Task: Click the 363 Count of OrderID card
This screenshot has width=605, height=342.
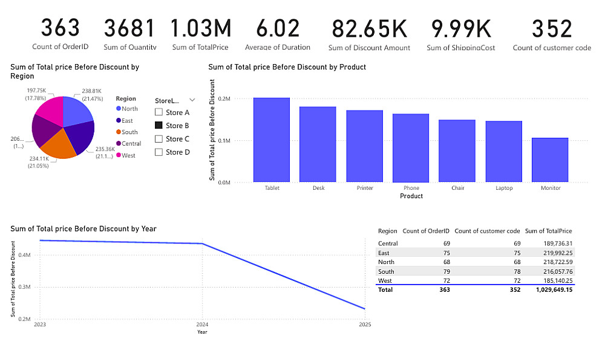Action: click(x=60, y=34)
